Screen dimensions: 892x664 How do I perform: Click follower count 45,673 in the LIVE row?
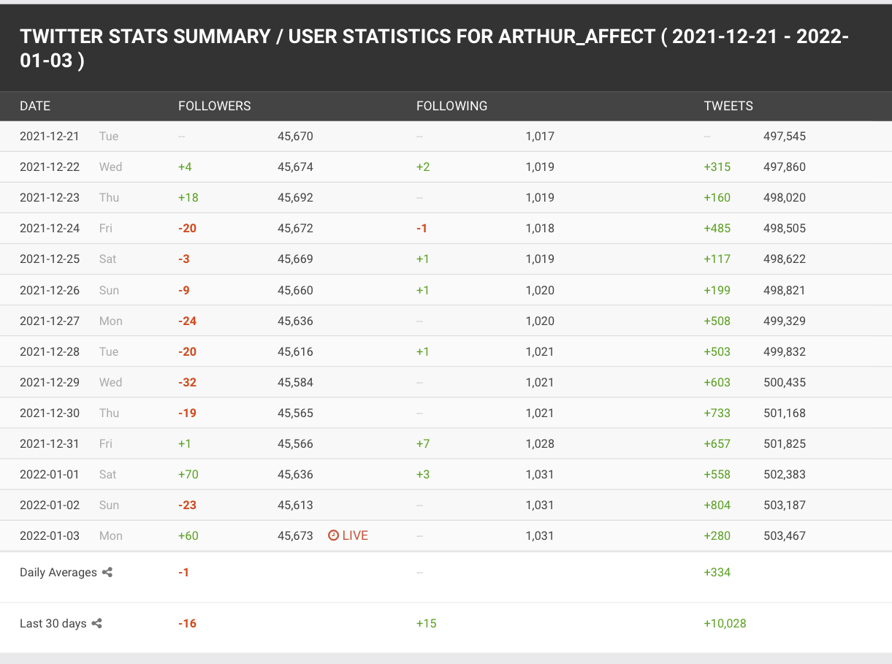click(295, 535)
